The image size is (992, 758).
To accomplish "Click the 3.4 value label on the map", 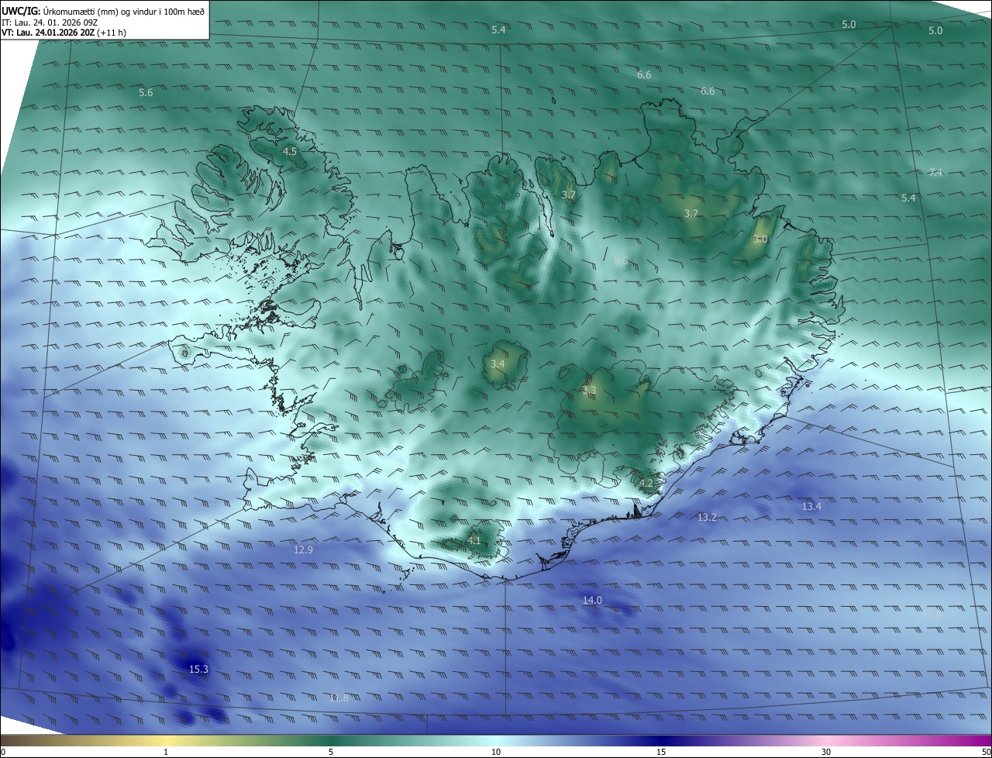I will tap(498, 363).
